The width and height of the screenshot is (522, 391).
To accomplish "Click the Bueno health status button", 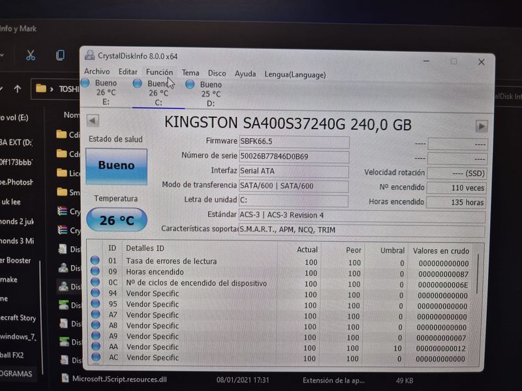I will 117,166.
